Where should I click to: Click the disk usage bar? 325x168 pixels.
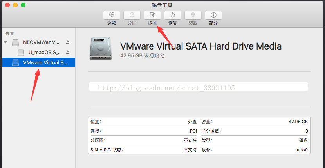[x=199, y=87]
